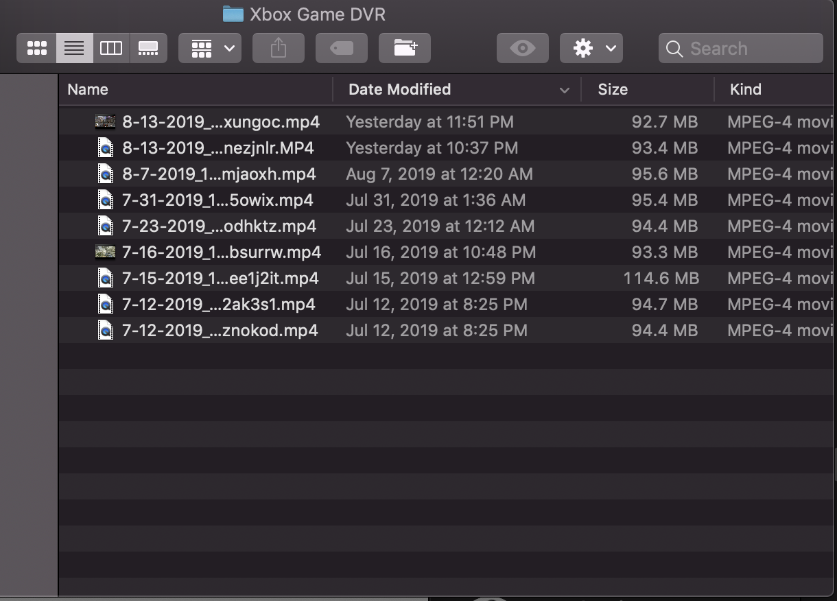Open the item grouping dropdown
This screenshot has height=601, width=837.
point(209,48)
